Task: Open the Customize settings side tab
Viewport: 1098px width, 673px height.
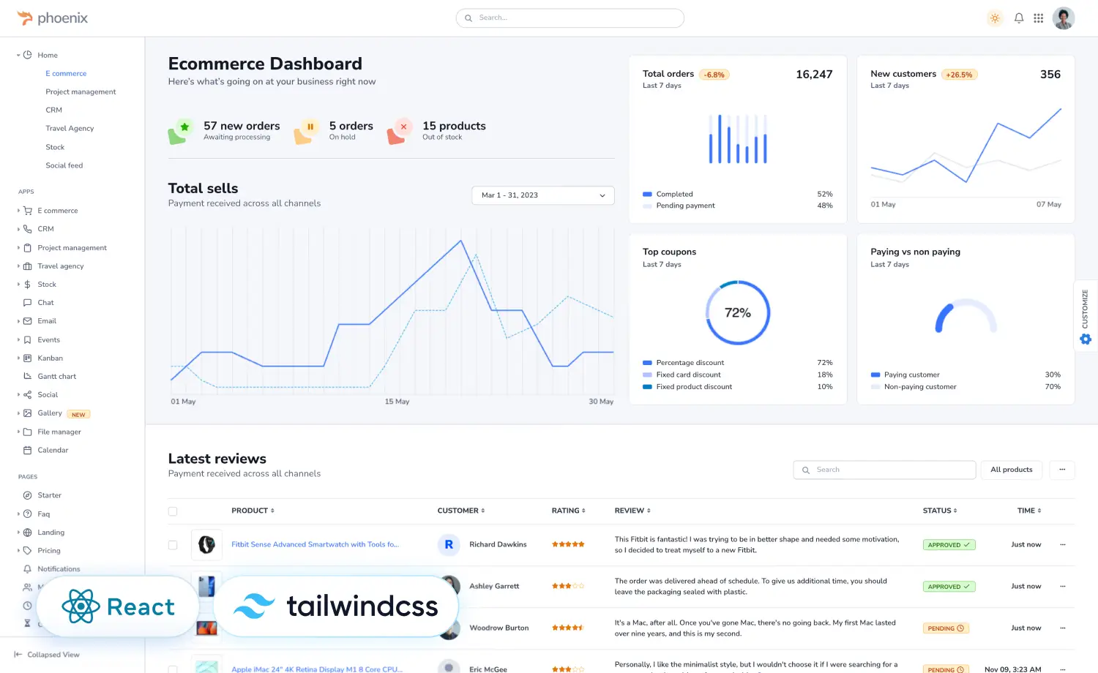Action: pyautogui.click(x=1086, y=316)
